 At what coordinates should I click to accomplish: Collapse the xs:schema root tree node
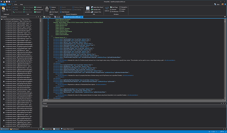coord(2,19)
